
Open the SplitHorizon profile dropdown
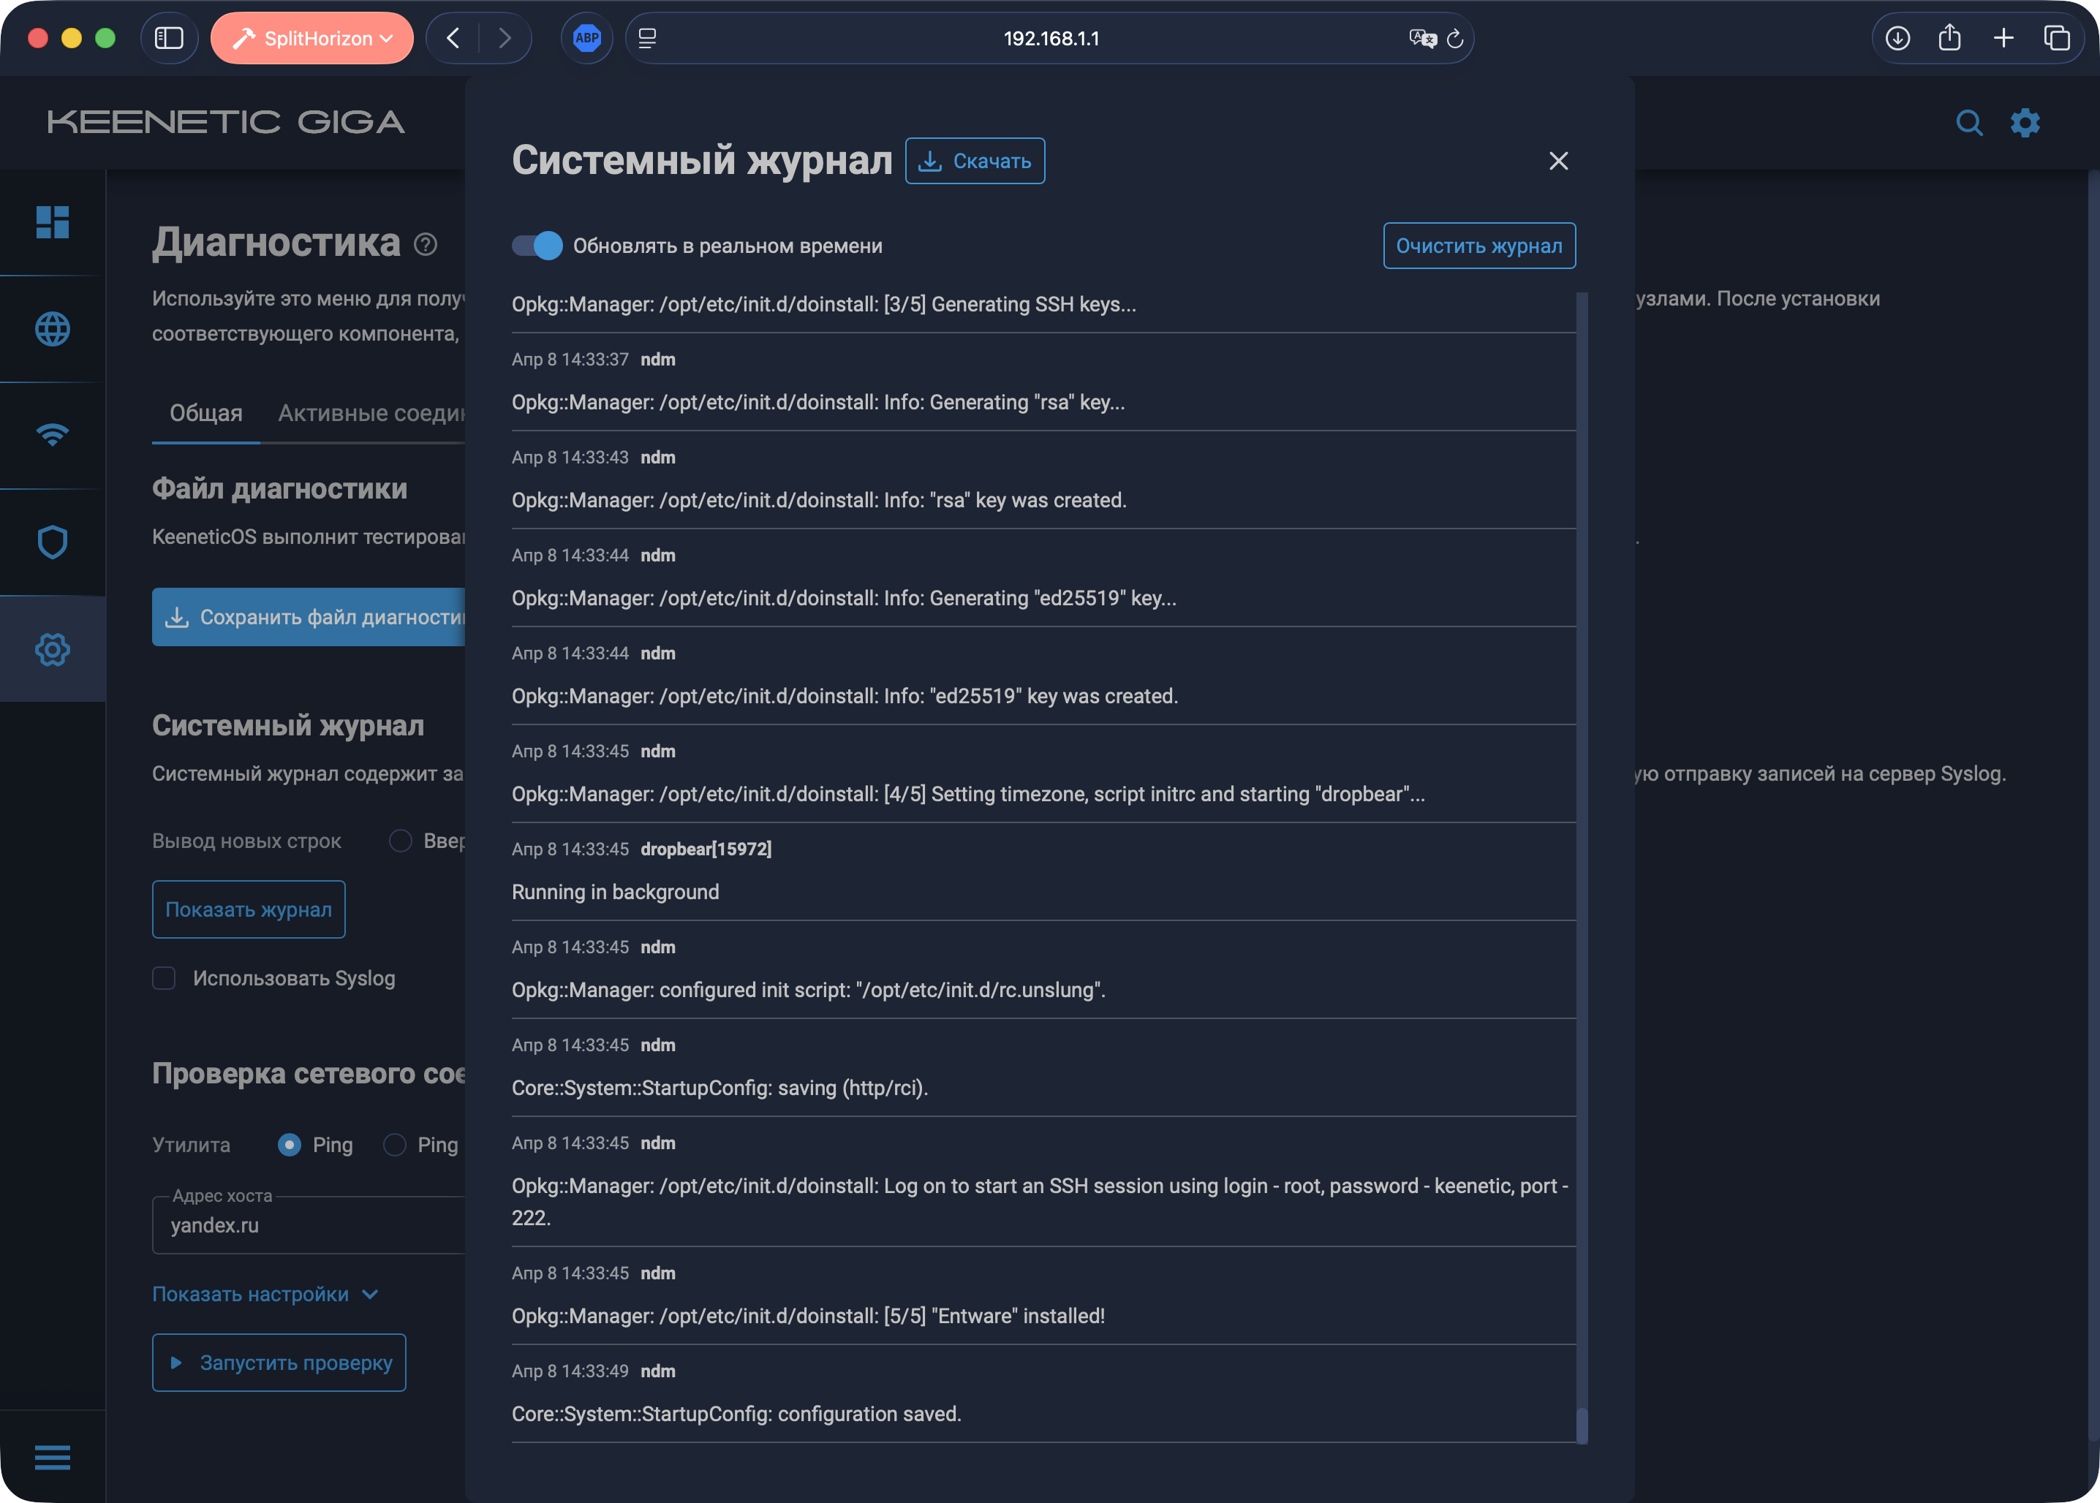tap(312, 38)
